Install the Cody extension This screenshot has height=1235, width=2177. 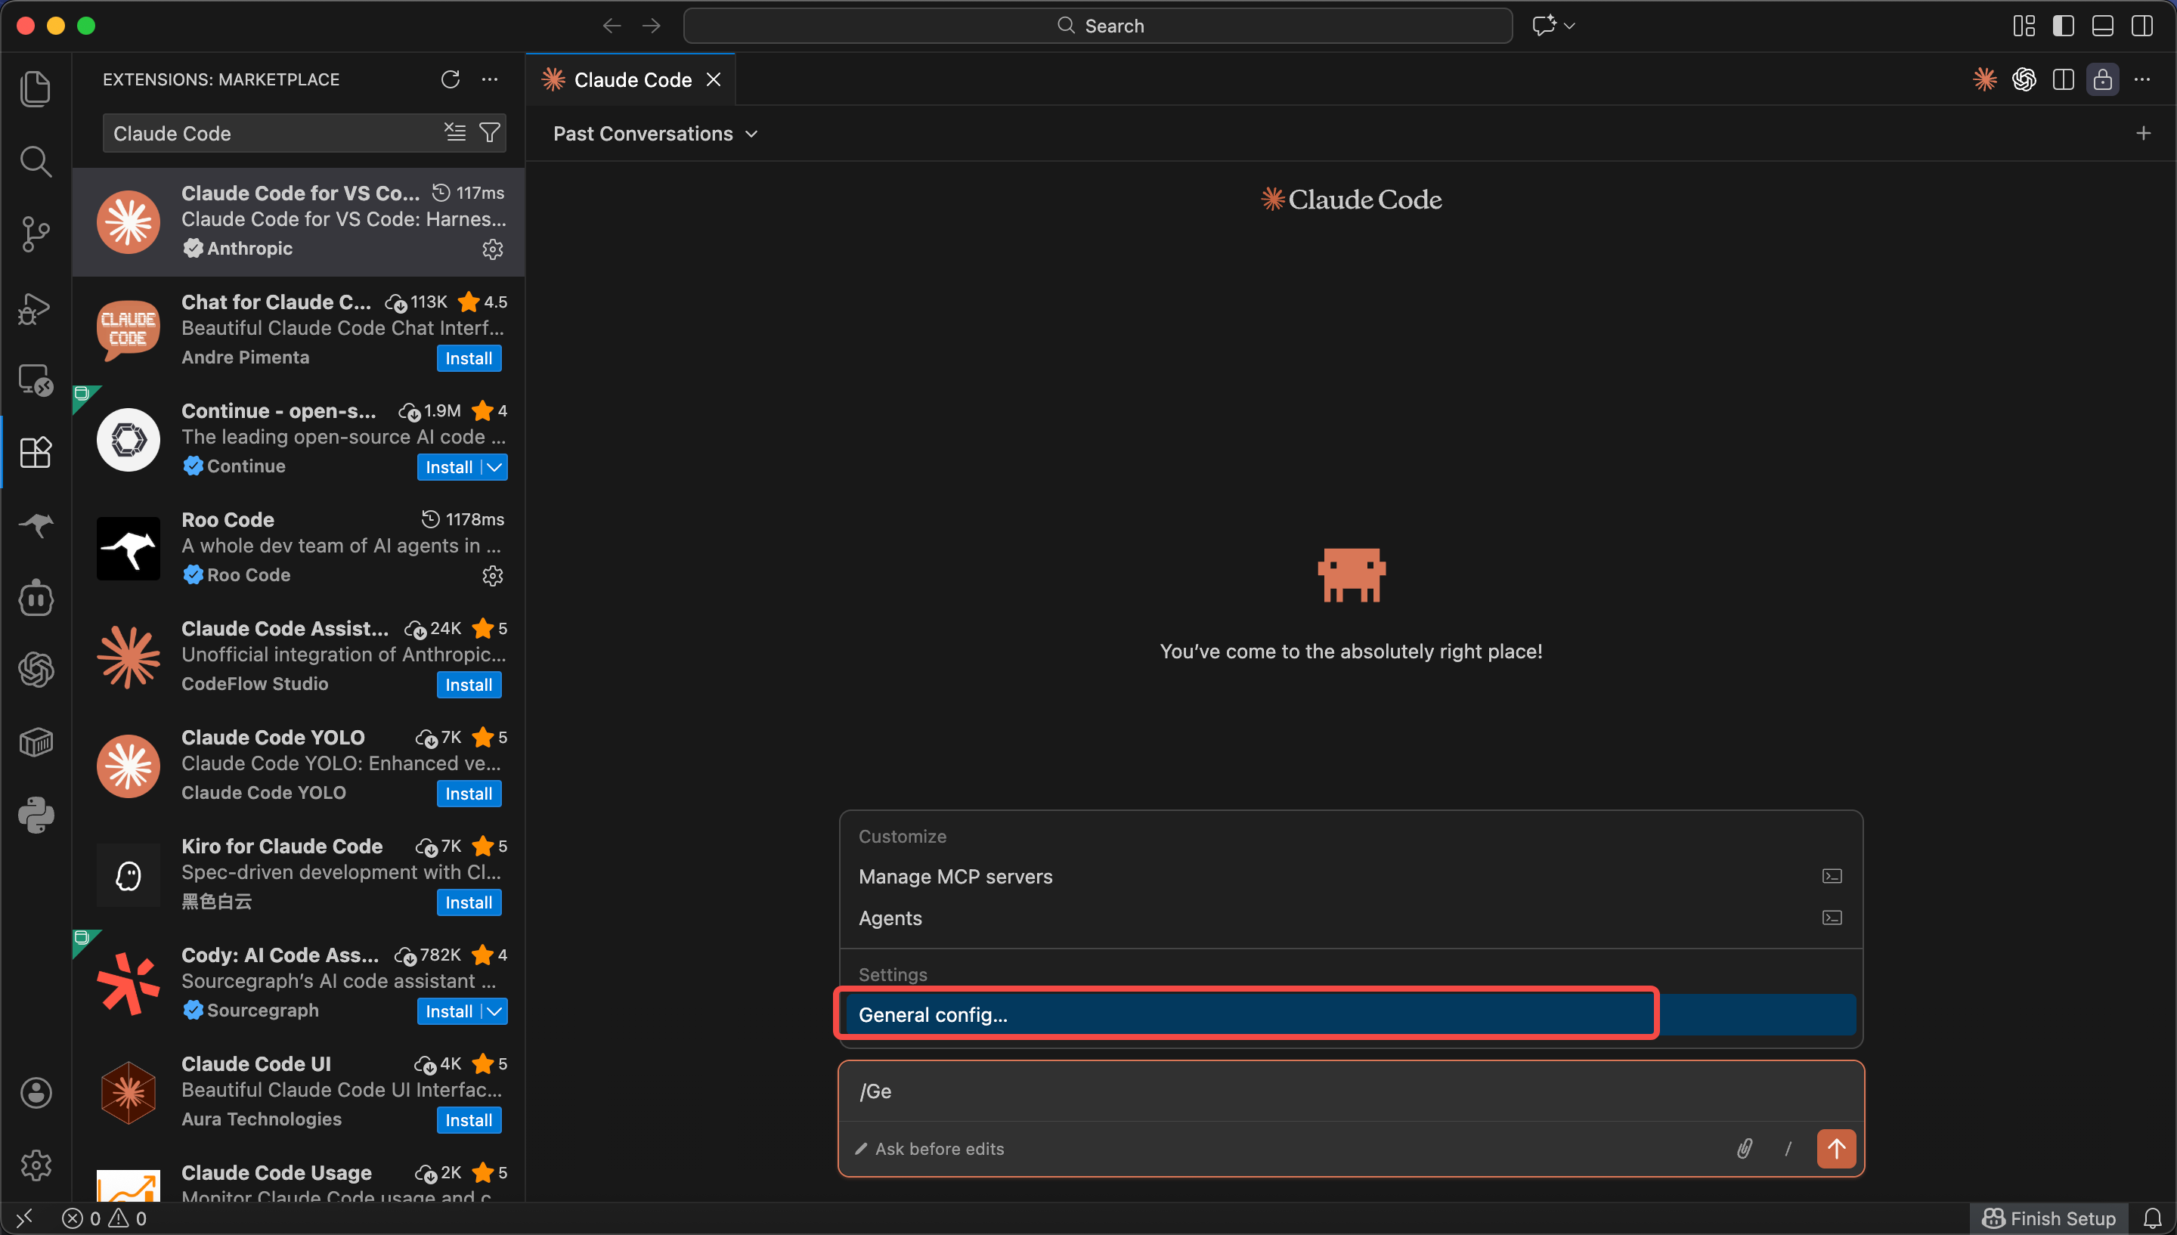tap(450, 1011)
